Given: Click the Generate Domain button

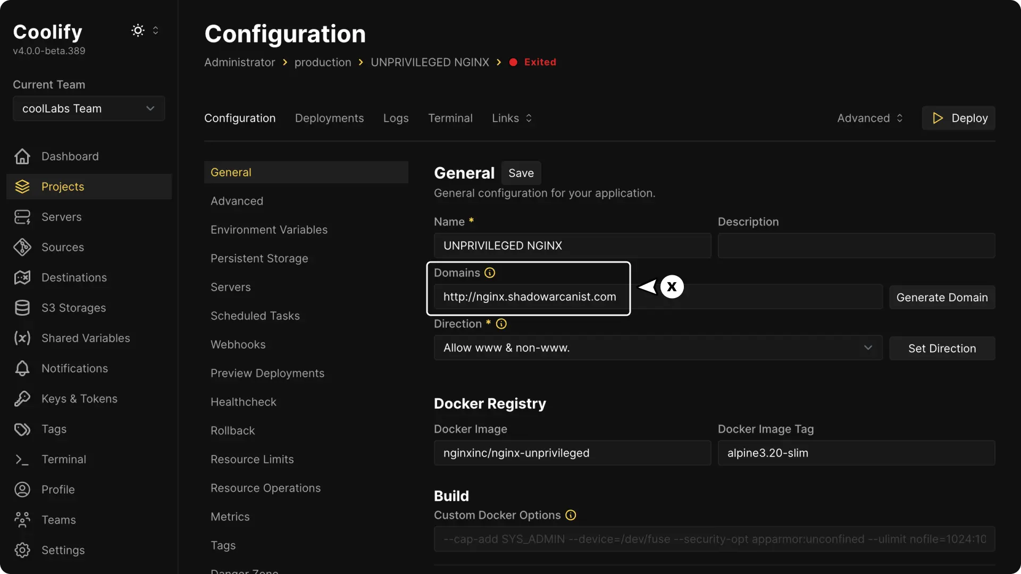Looking at the screenshot, I should (942, 297).
